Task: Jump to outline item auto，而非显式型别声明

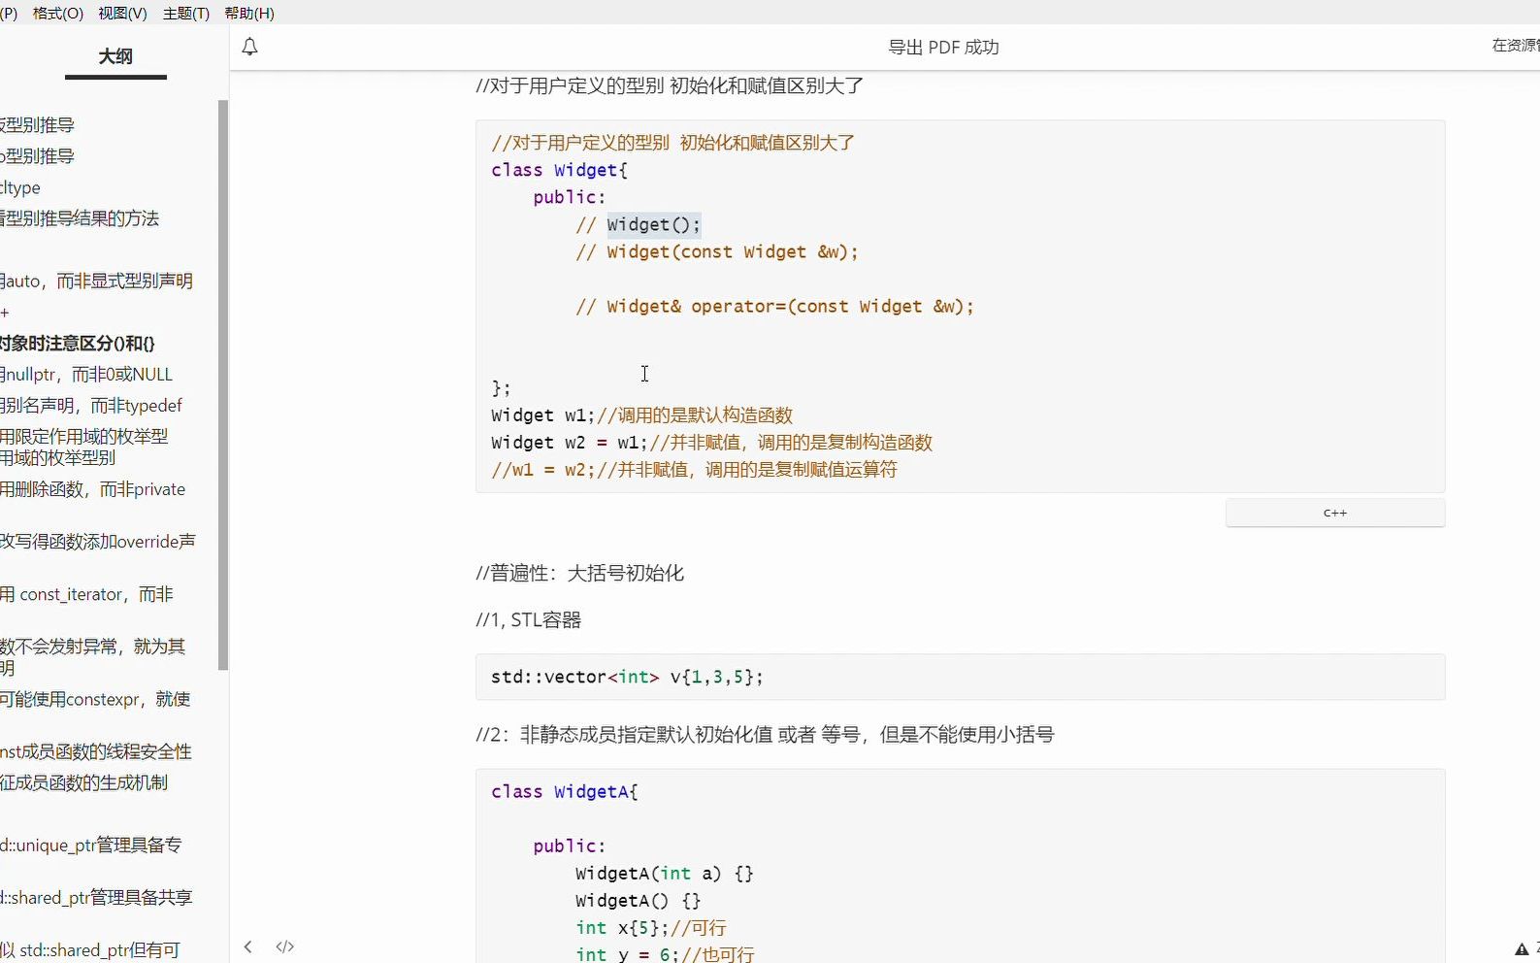Action: (x=97, y=281)
